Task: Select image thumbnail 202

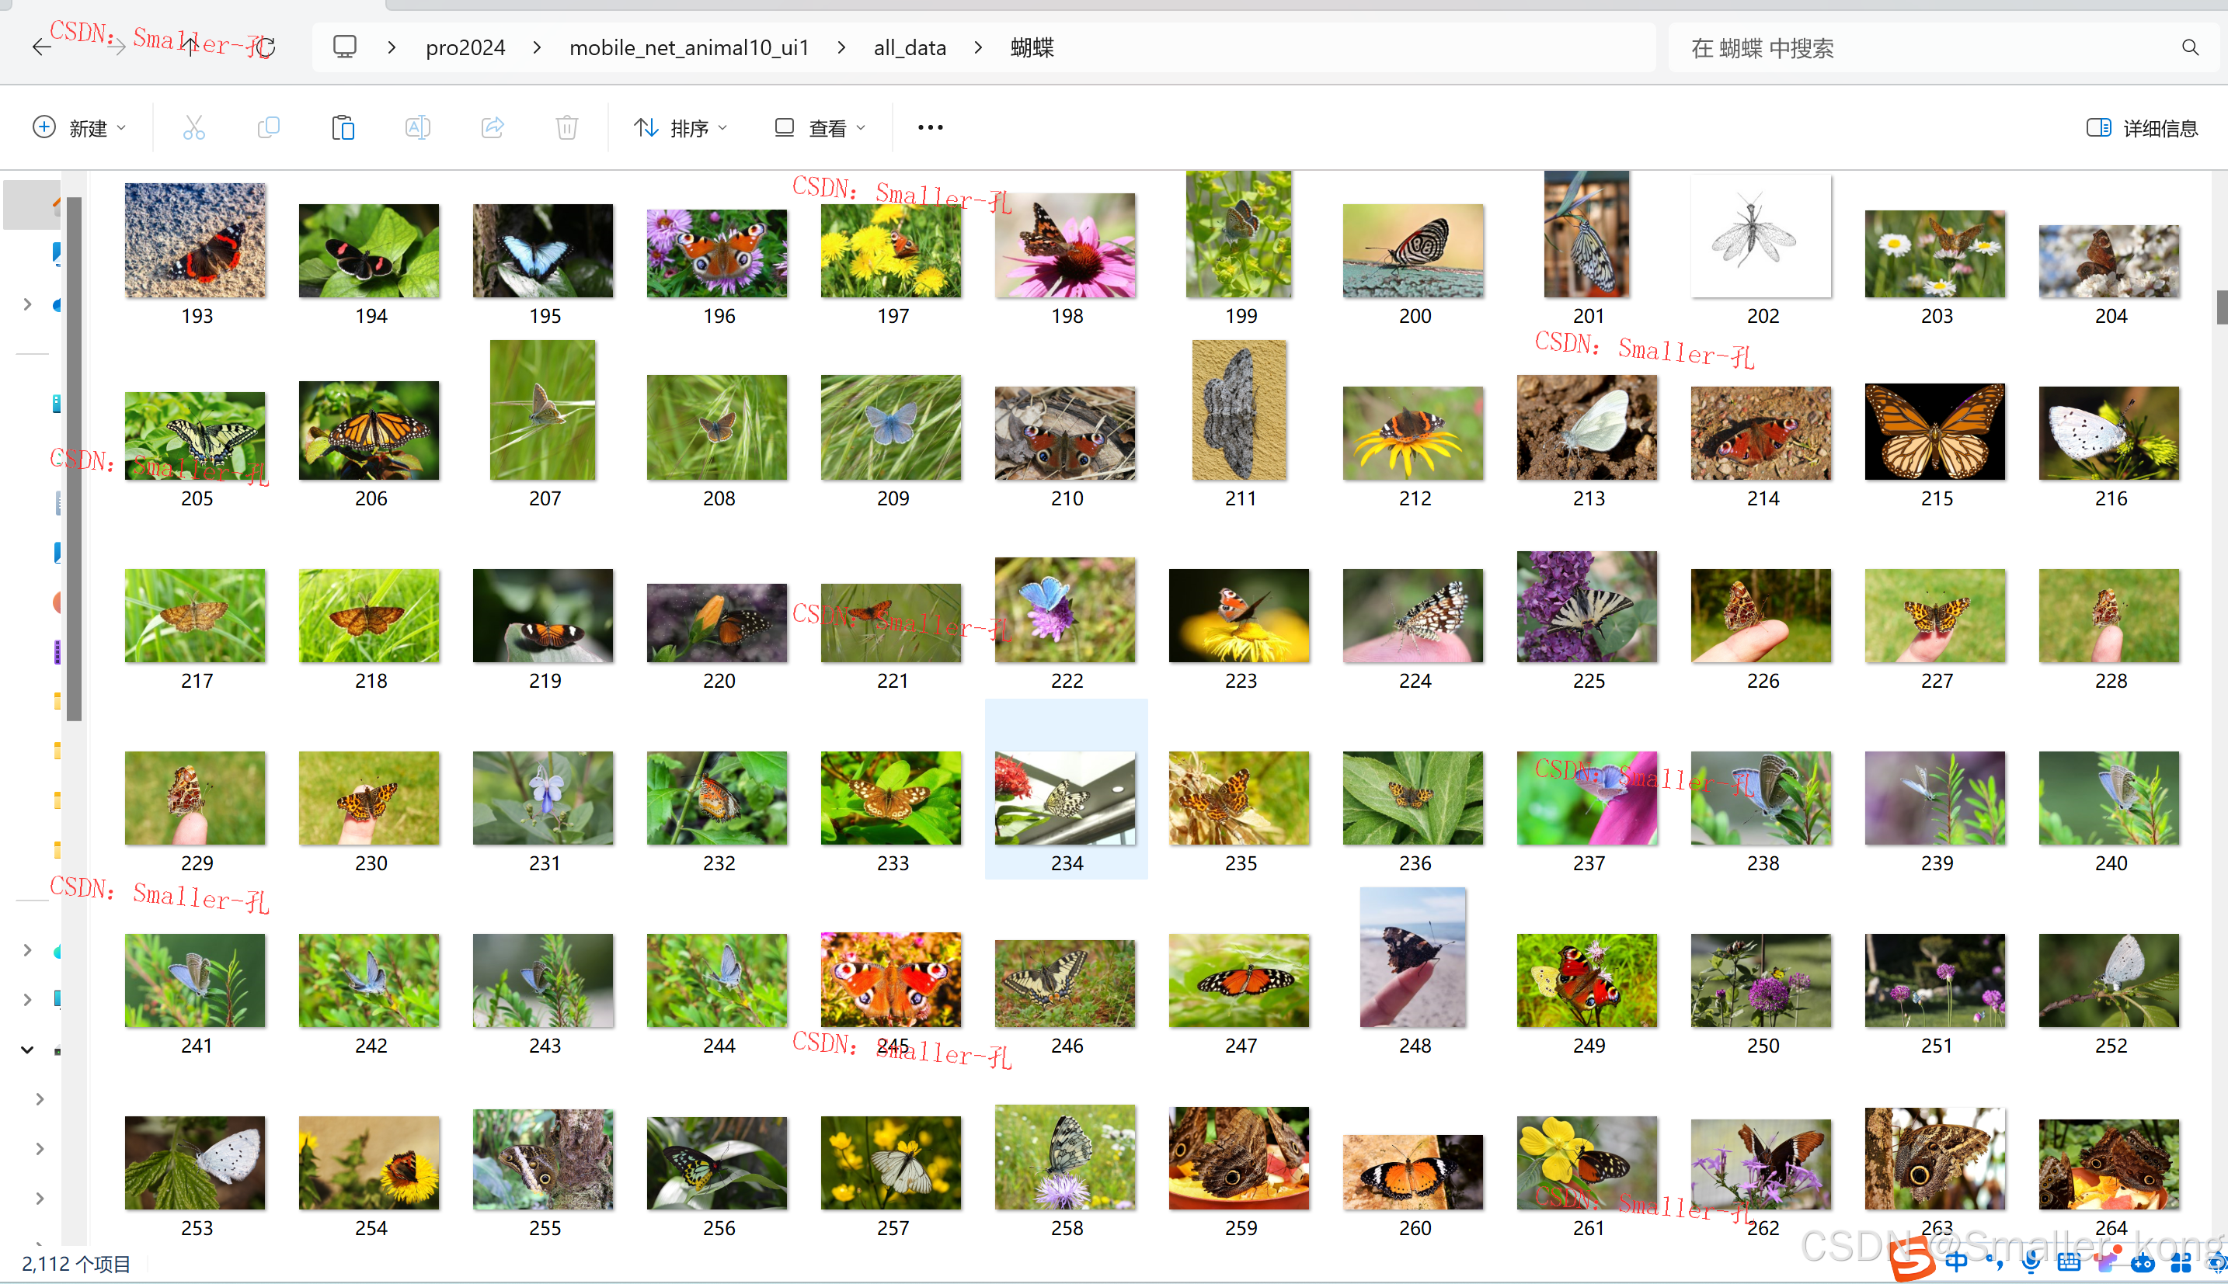Action: click(x=1761, y=235)
